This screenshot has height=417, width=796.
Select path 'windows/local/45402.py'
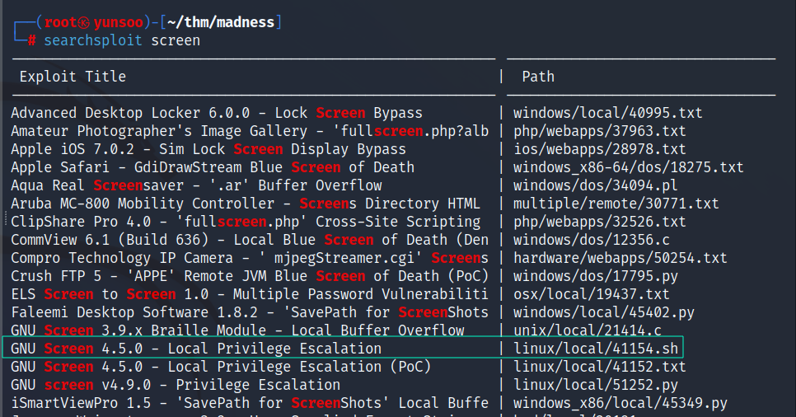tap(604, 312)
